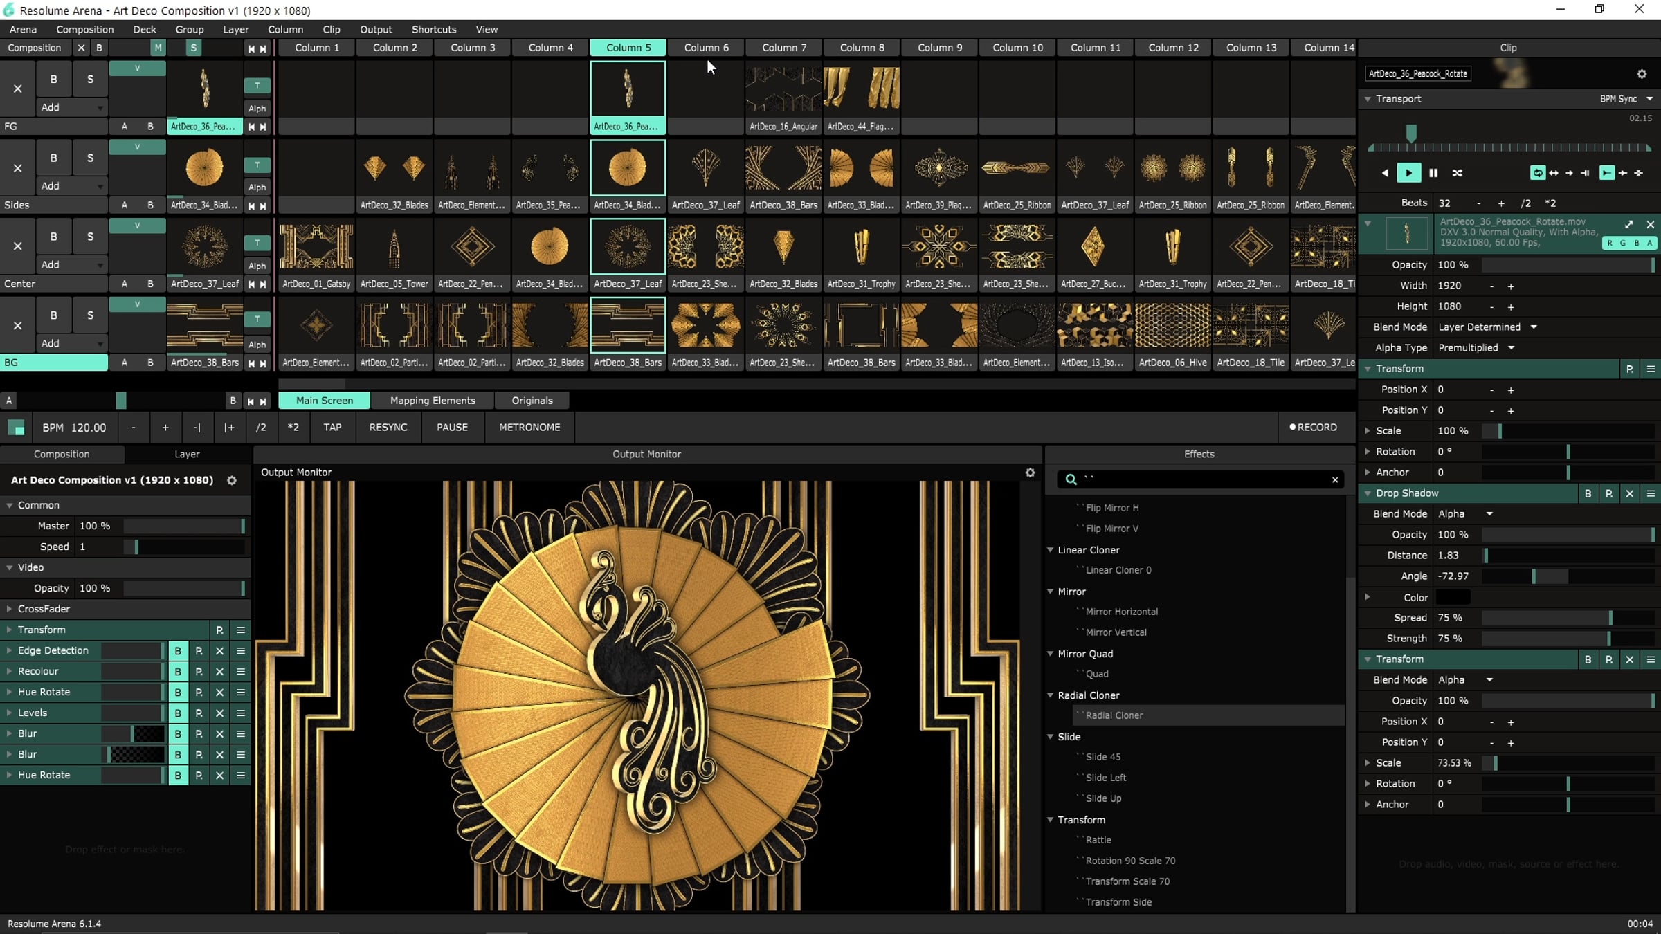This screenshot has width=1661, height=934.
Task: Switch to the Layer panel tab
Action: (x=187, y=455)
